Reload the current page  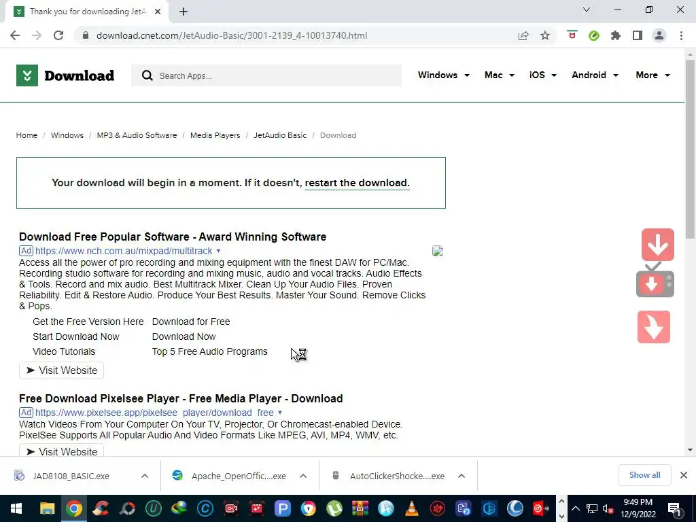click(x=58, y=35)
